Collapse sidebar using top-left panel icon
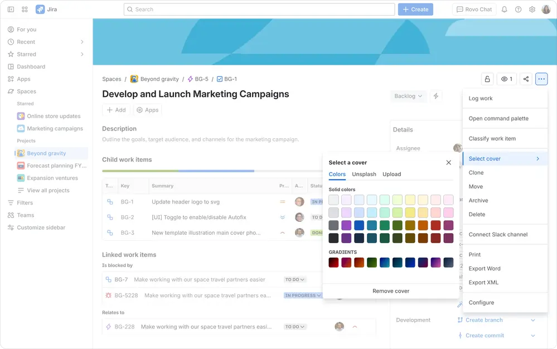The width and height of the screenshot is (557, 349). click(11, 9)
